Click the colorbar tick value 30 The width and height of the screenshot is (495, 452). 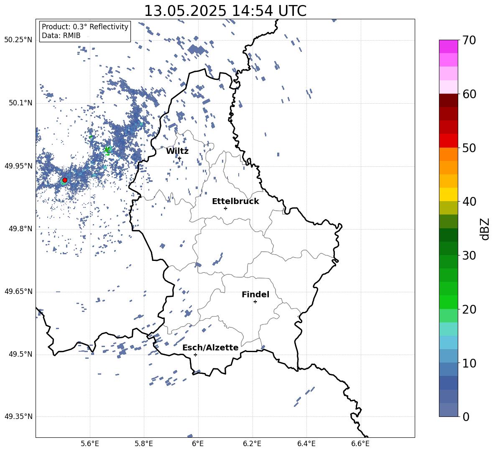click(469, 255)
